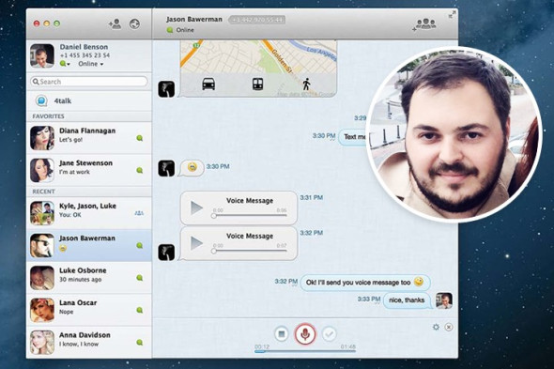Click the phone number badge beside Jason Bawerman
Screen dimensions: 554x369
tap(257, 20)
